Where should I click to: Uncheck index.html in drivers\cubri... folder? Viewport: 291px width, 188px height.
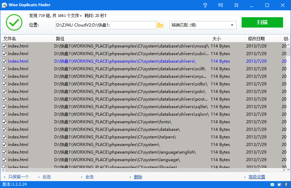(4, 54)
